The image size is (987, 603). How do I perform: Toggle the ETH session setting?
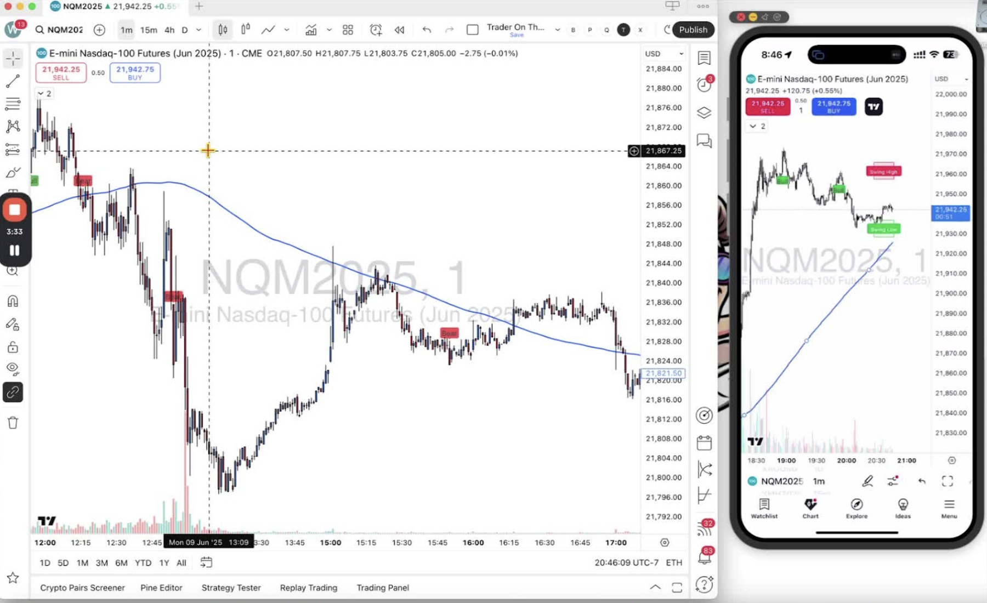click(x=674, y=563)
